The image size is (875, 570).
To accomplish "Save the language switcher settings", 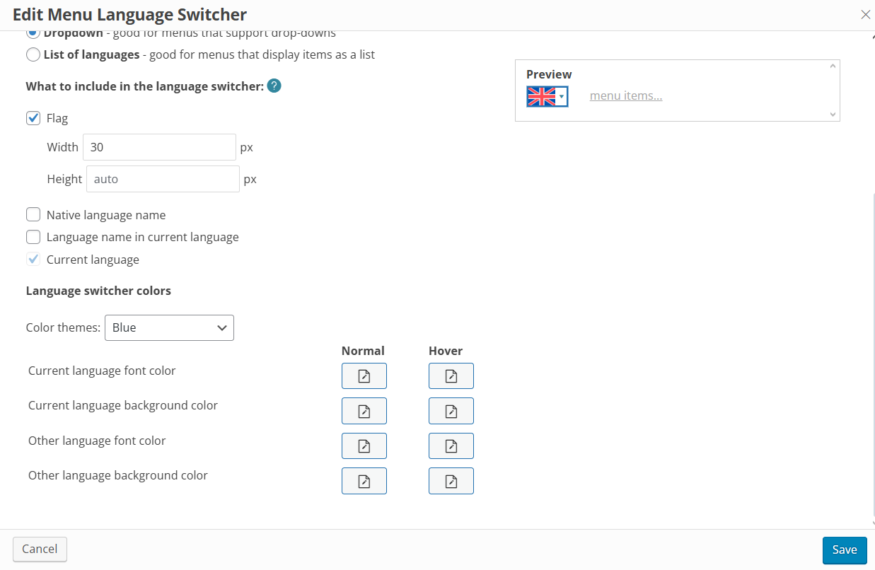I will (845, 550).
